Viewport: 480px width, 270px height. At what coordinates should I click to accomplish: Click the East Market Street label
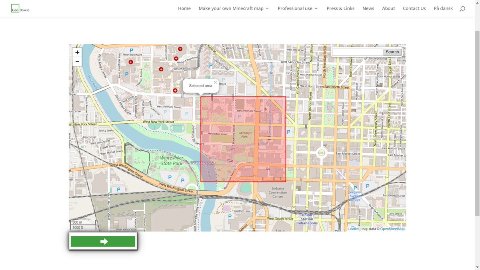pyautogui.click(x=348, y=154)
